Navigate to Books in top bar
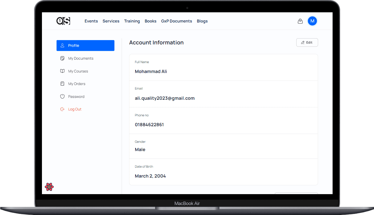The image size is (374, 215). (150, 21)
